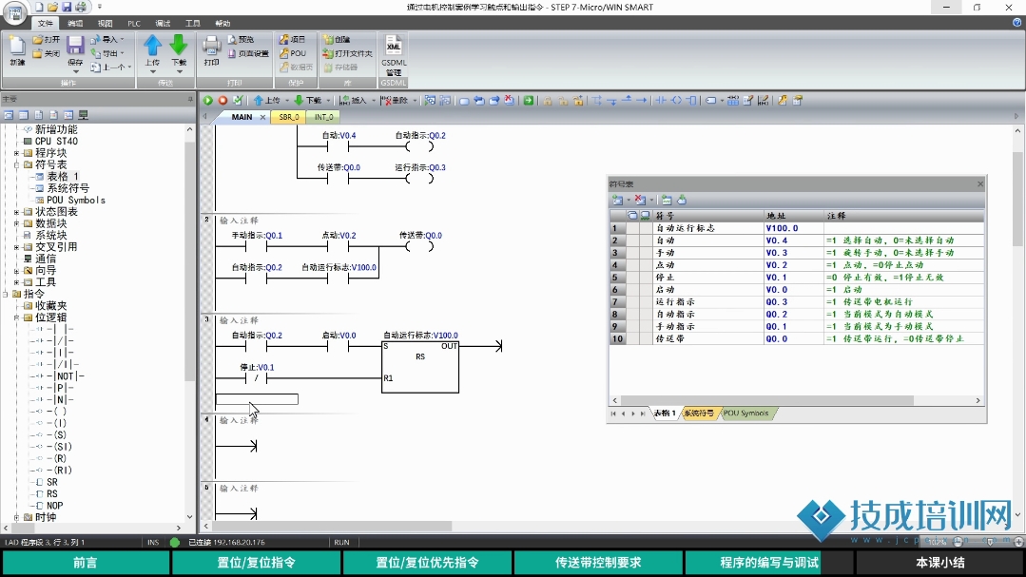
Task: Expand the 状态图表 tree node
Action: [16, 212]
